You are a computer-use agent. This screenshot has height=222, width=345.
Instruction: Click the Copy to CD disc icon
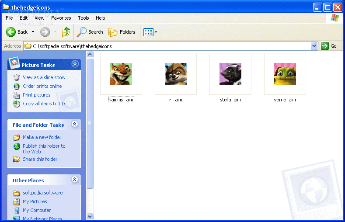17,104
